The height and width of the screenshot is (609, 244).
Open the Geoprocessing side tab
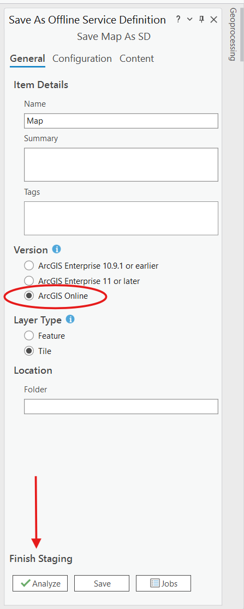[233, 34]
